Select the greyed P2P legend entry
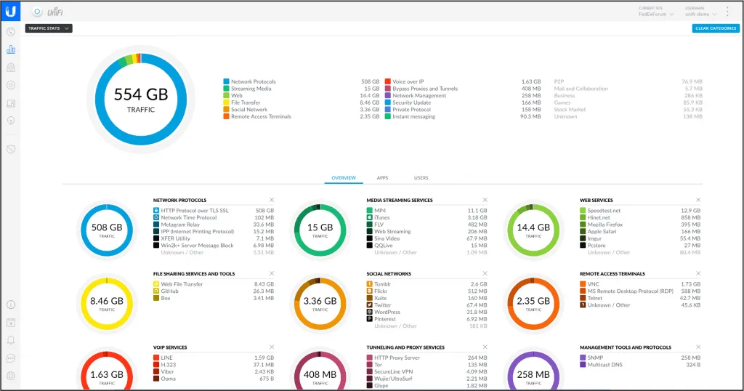Screen dimensions: 744x391 tap(559, 81)
